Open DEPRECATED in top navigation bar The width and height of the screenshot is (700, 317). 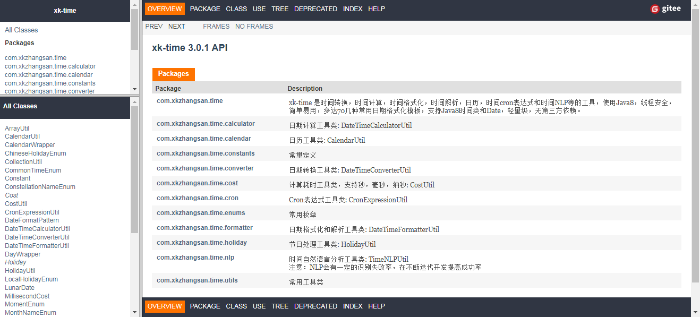(x=315, y=8)
